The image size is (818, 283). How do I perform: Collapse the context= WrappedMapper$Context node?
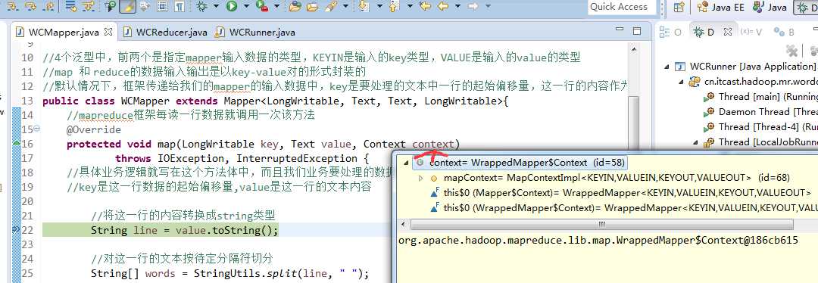pyautogui.click(x=407, y=163)
